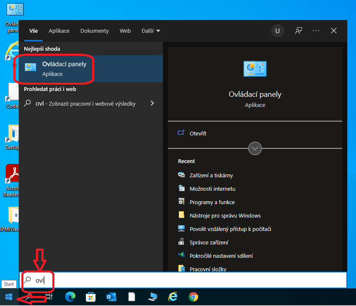
Task: Click the Otevřít open icon
Action: point(181,133)
